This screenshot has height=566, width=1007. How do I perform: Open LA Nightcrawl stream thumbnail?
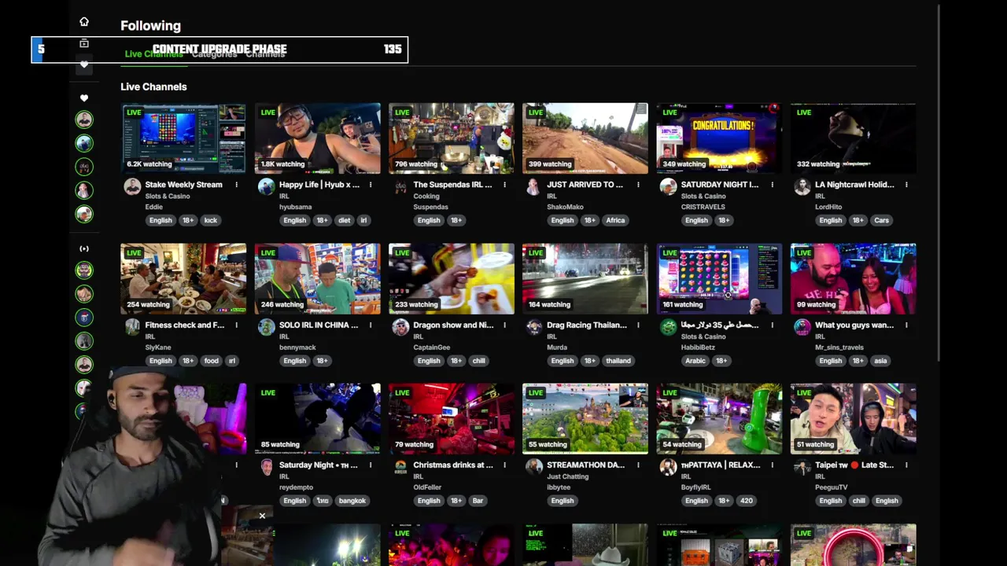point(854,138)
